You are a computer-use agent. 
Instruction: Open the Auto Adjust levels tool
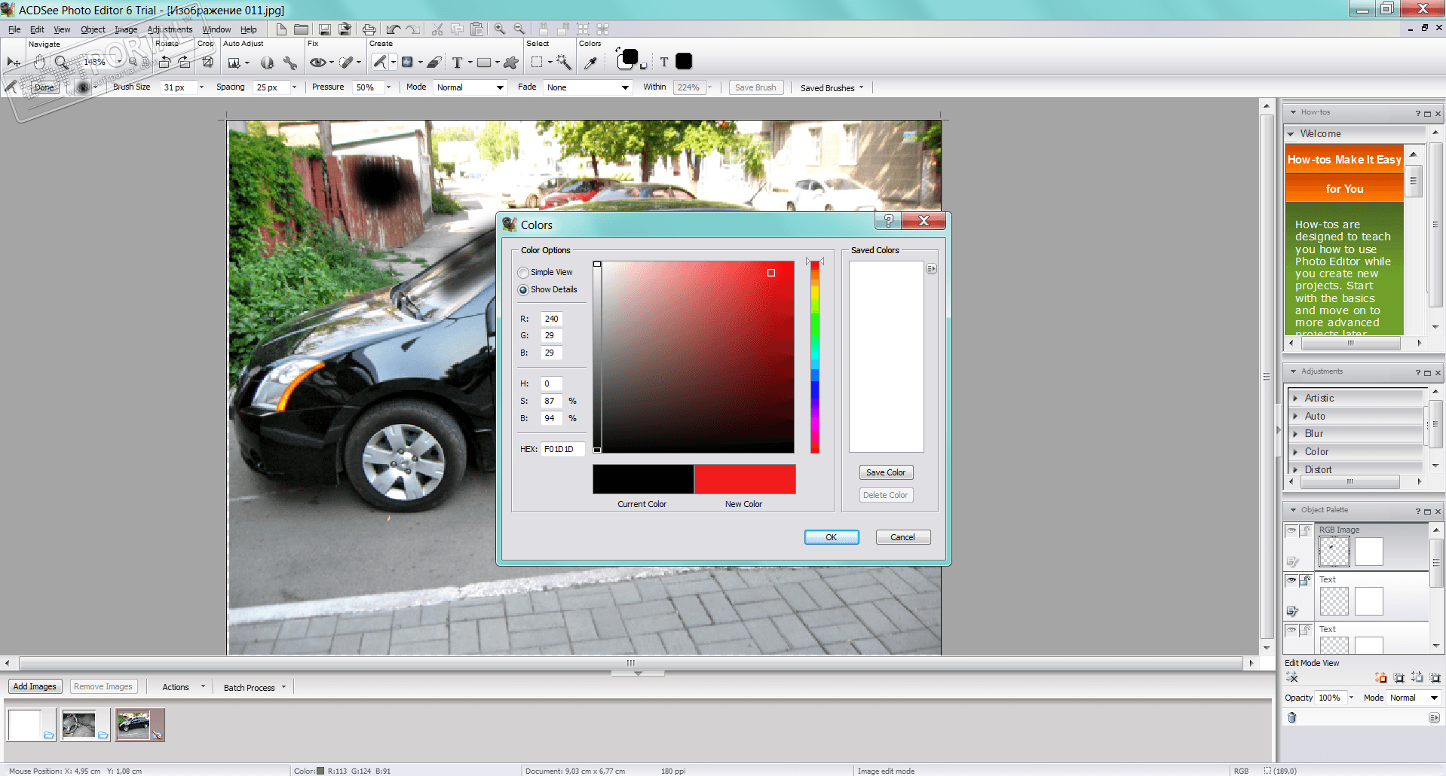point(234,63)
